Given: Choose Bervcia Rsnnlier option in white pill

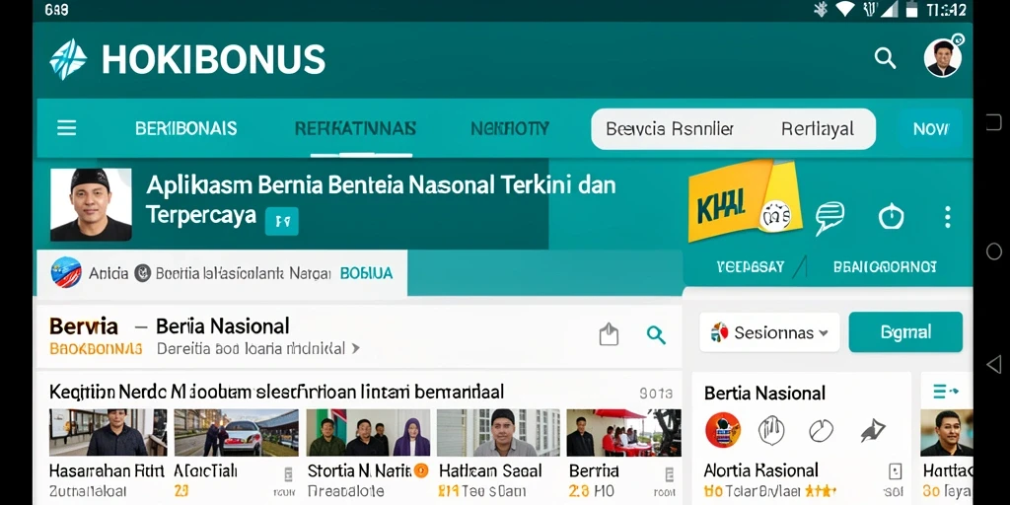Looking at the screenshot, I should [670, 129].
